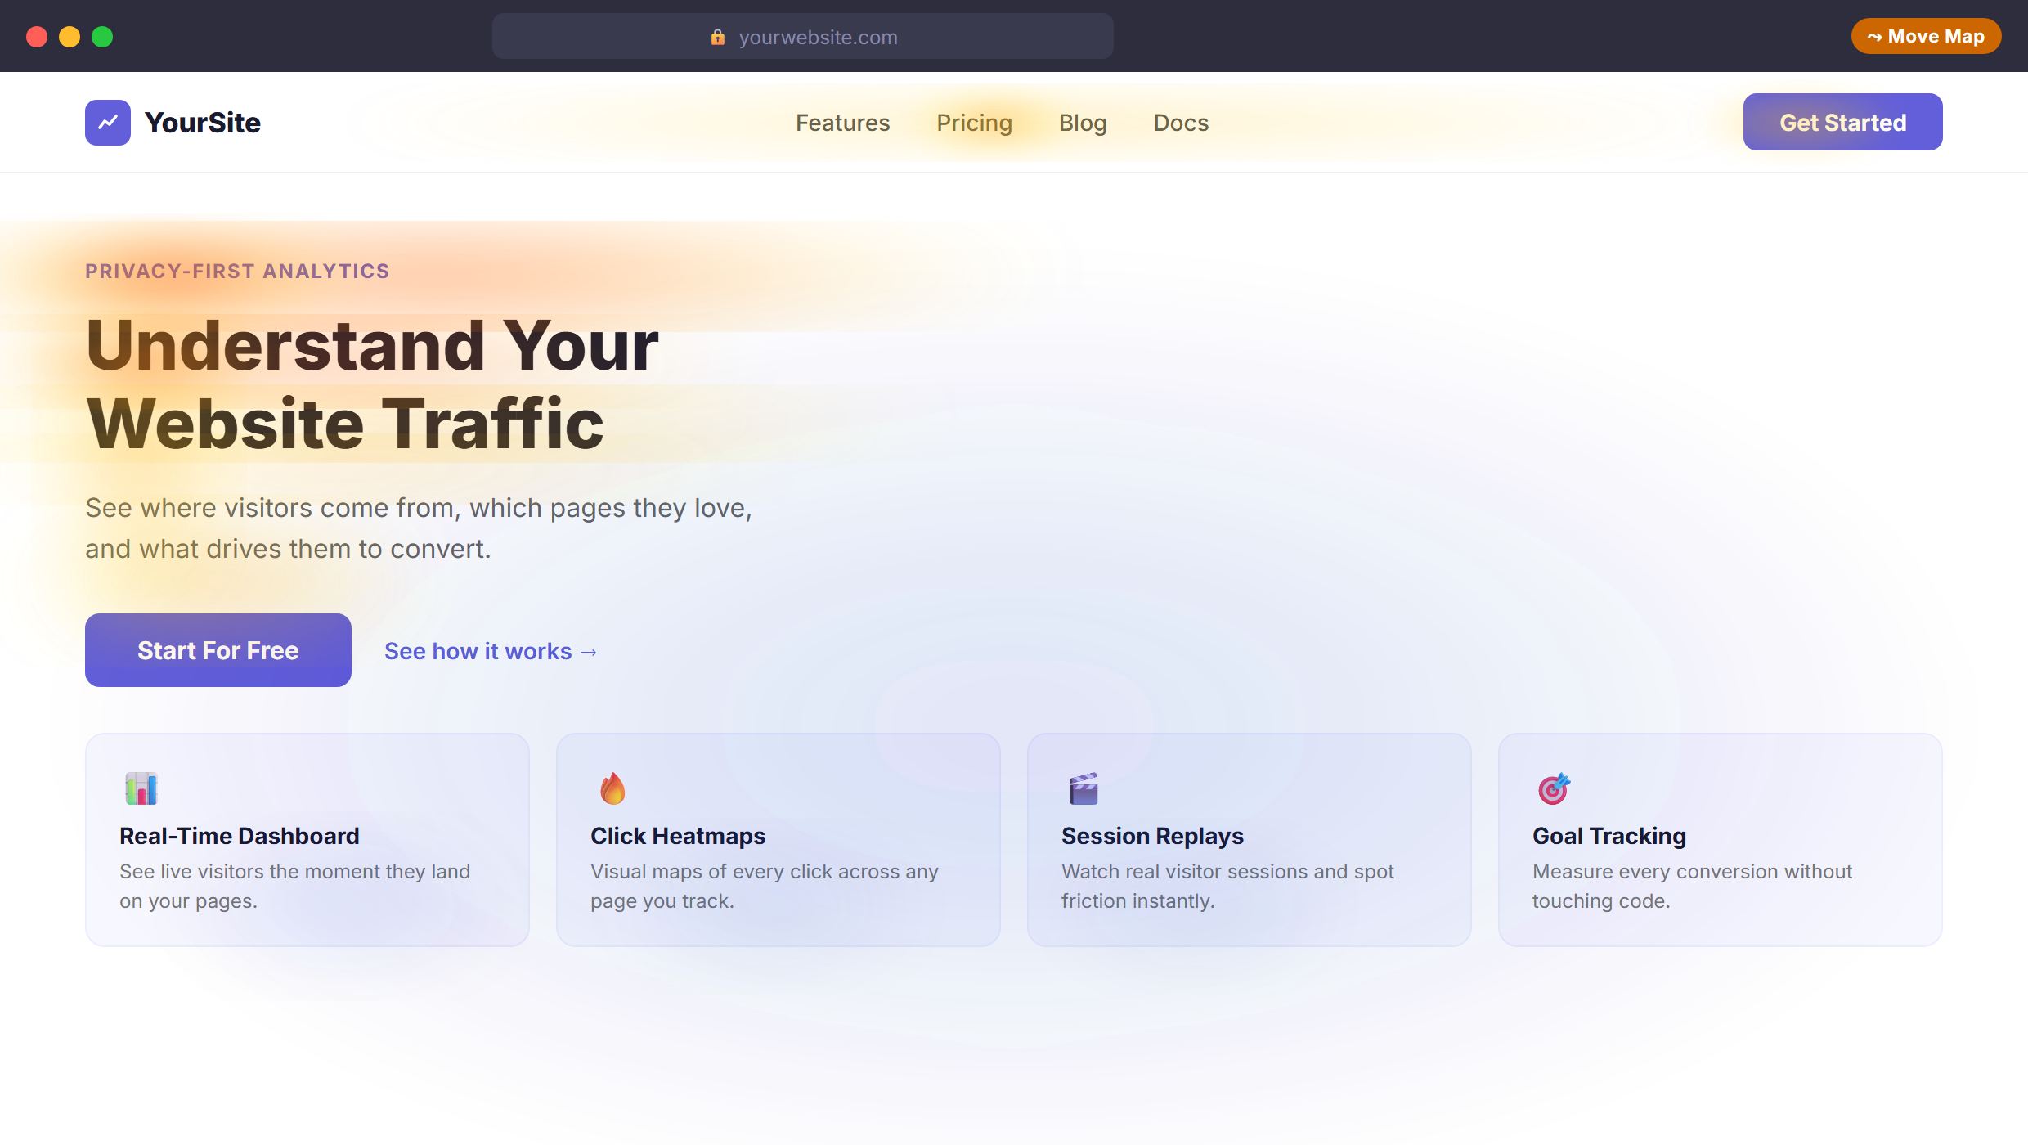Select the Goal Tracking card title
This screenshot has height=1145, width=2028.
tap(1608, 836)
